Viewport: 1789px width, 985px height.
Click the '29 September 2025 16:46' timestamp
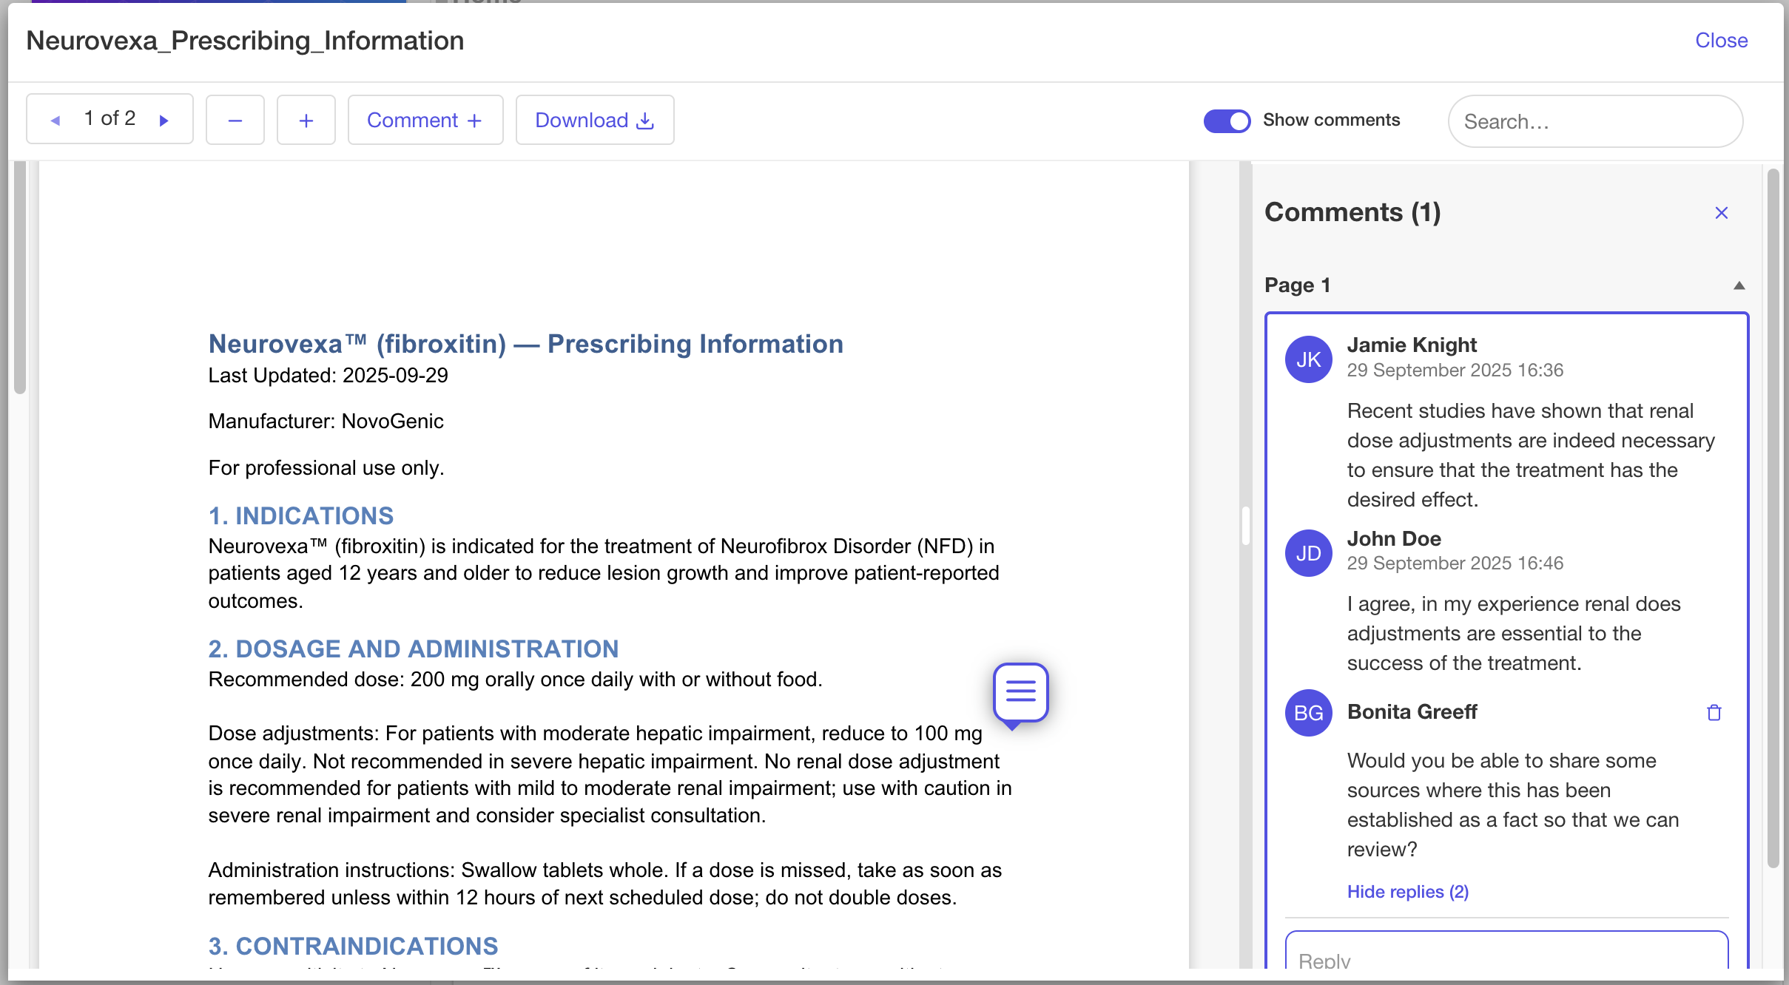coord(1455,563)
